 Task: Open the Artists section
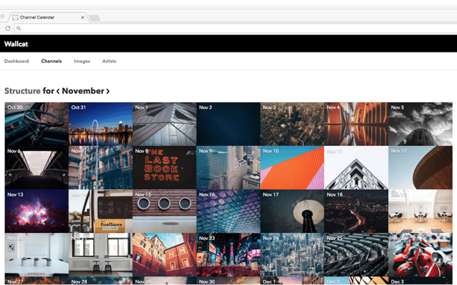pos(109,61)
